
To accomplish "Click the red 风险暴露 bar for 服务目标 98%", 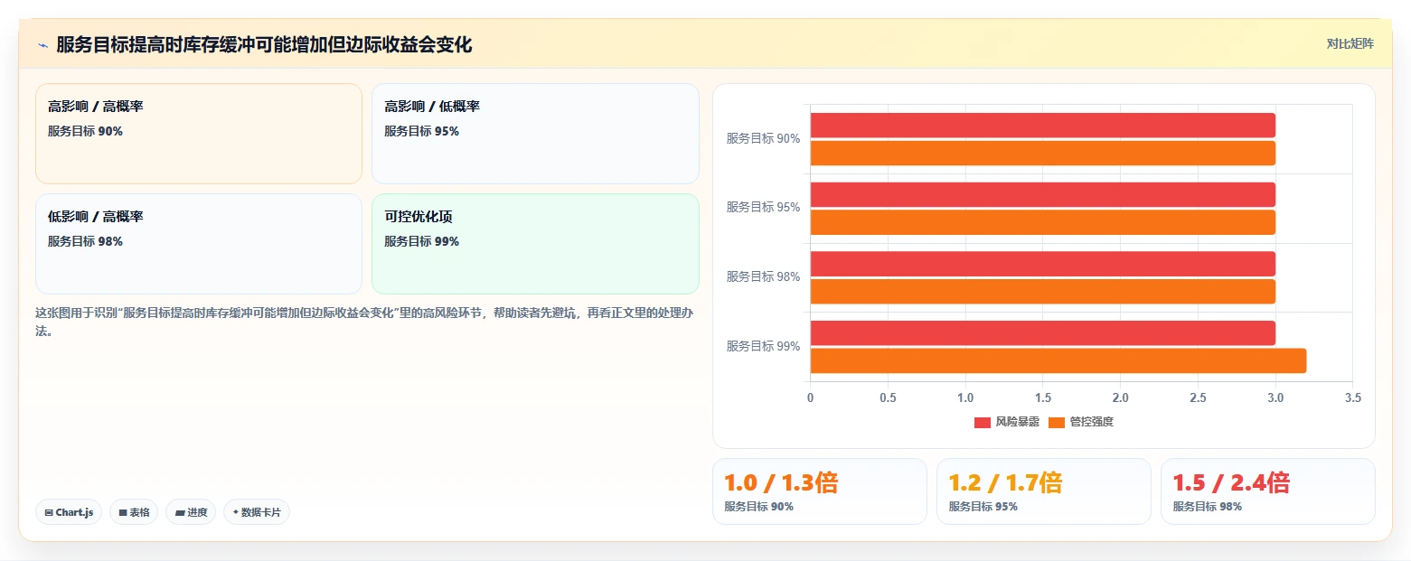I will pos(1042,264).
